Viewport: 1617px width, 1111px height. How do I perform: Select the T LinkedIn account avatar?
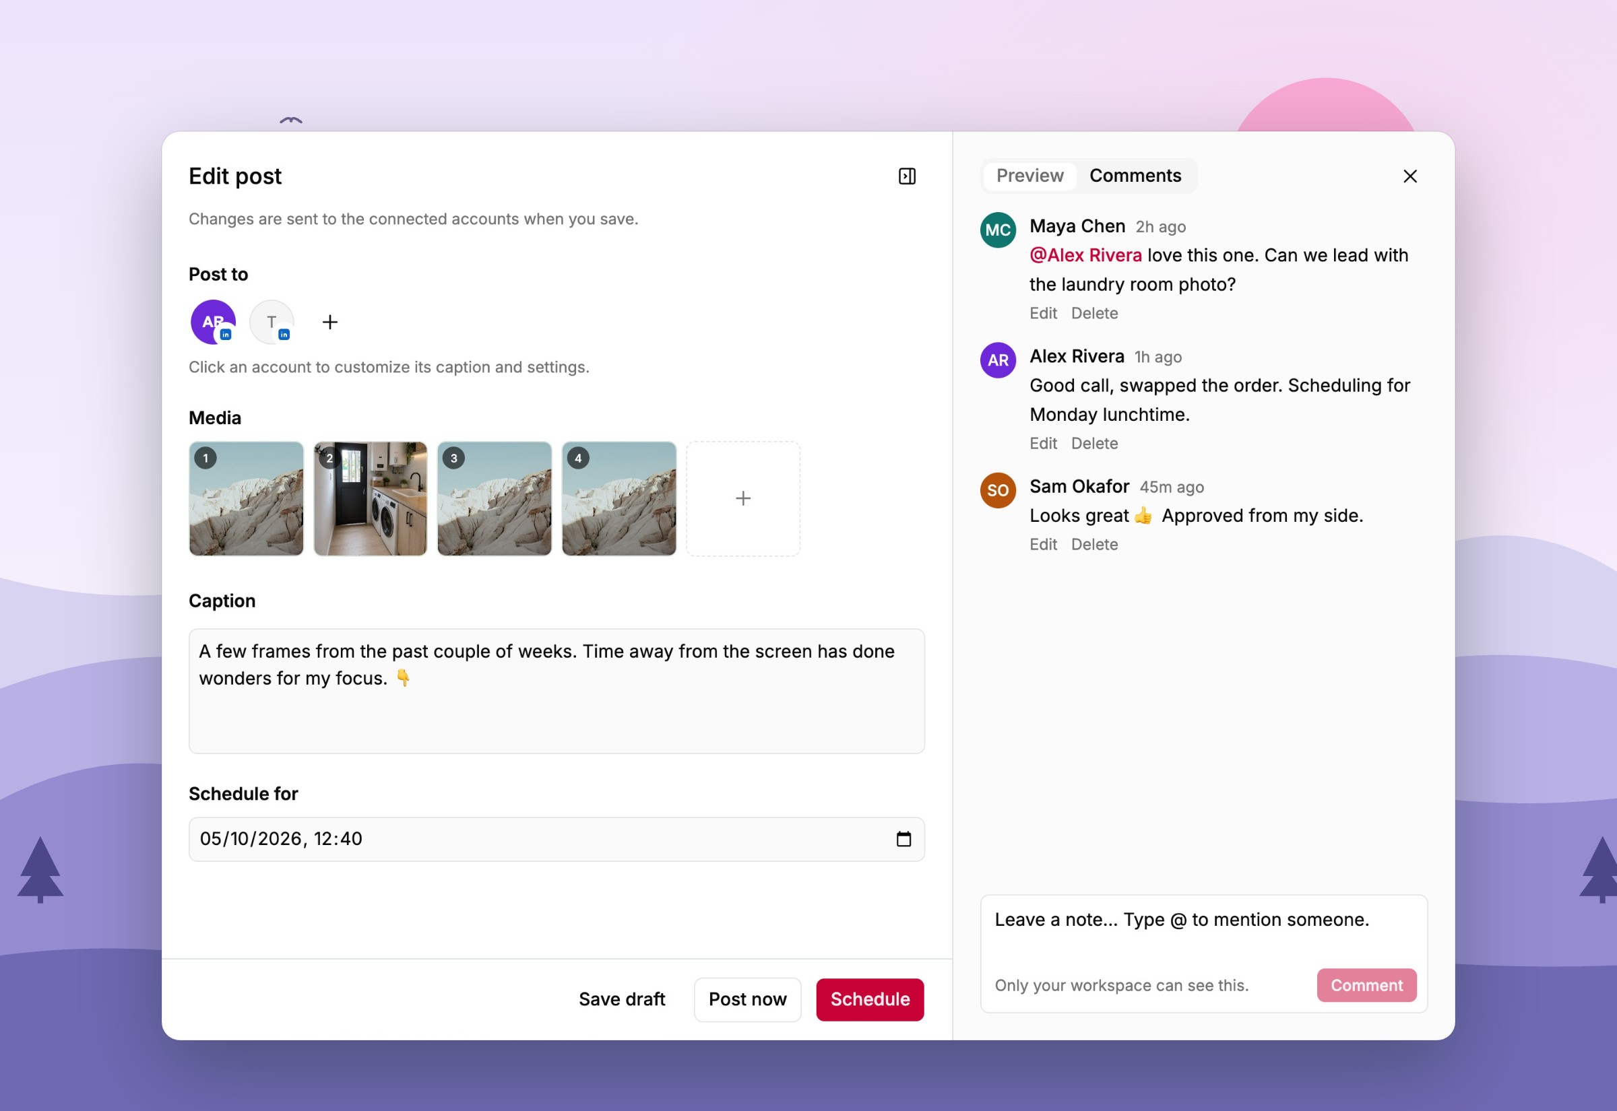(x=272, y=322)
